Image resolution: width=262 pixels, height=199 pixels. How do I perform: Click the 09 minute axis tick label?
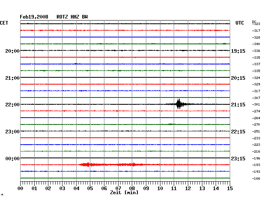146,189
